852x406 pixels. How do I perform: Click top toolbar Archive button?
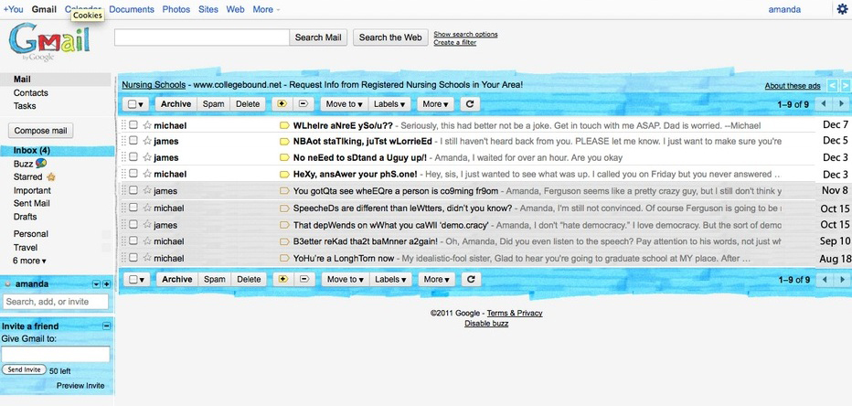click(176, 104)
